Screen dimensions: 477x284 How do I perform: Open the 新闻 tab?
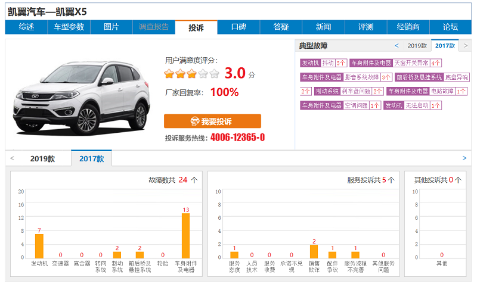[323, 27]
